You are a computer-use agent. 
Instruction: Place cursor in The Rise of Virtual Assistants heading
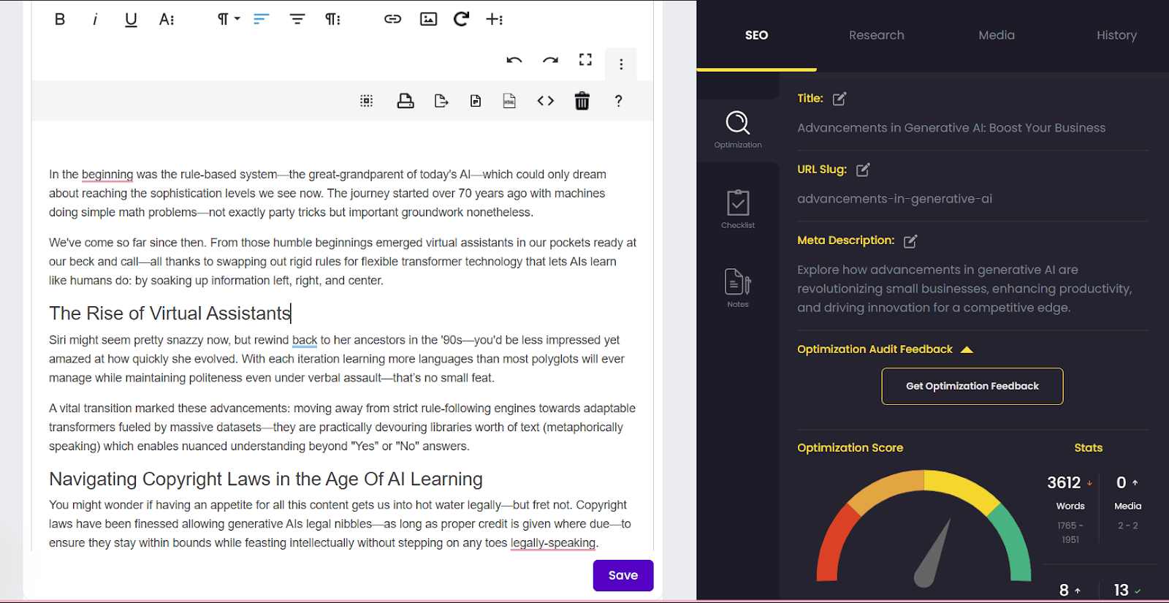[x=170, y=313]
